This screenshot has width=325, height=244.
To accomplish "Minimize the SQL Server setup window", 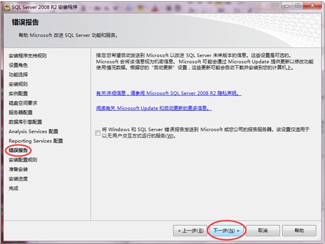I will point(287,6).
